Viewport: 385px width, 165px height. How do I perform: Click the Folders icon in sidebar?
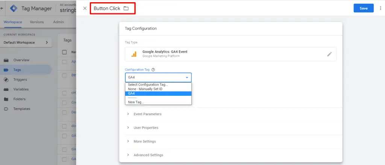click(x=6, y=99)
